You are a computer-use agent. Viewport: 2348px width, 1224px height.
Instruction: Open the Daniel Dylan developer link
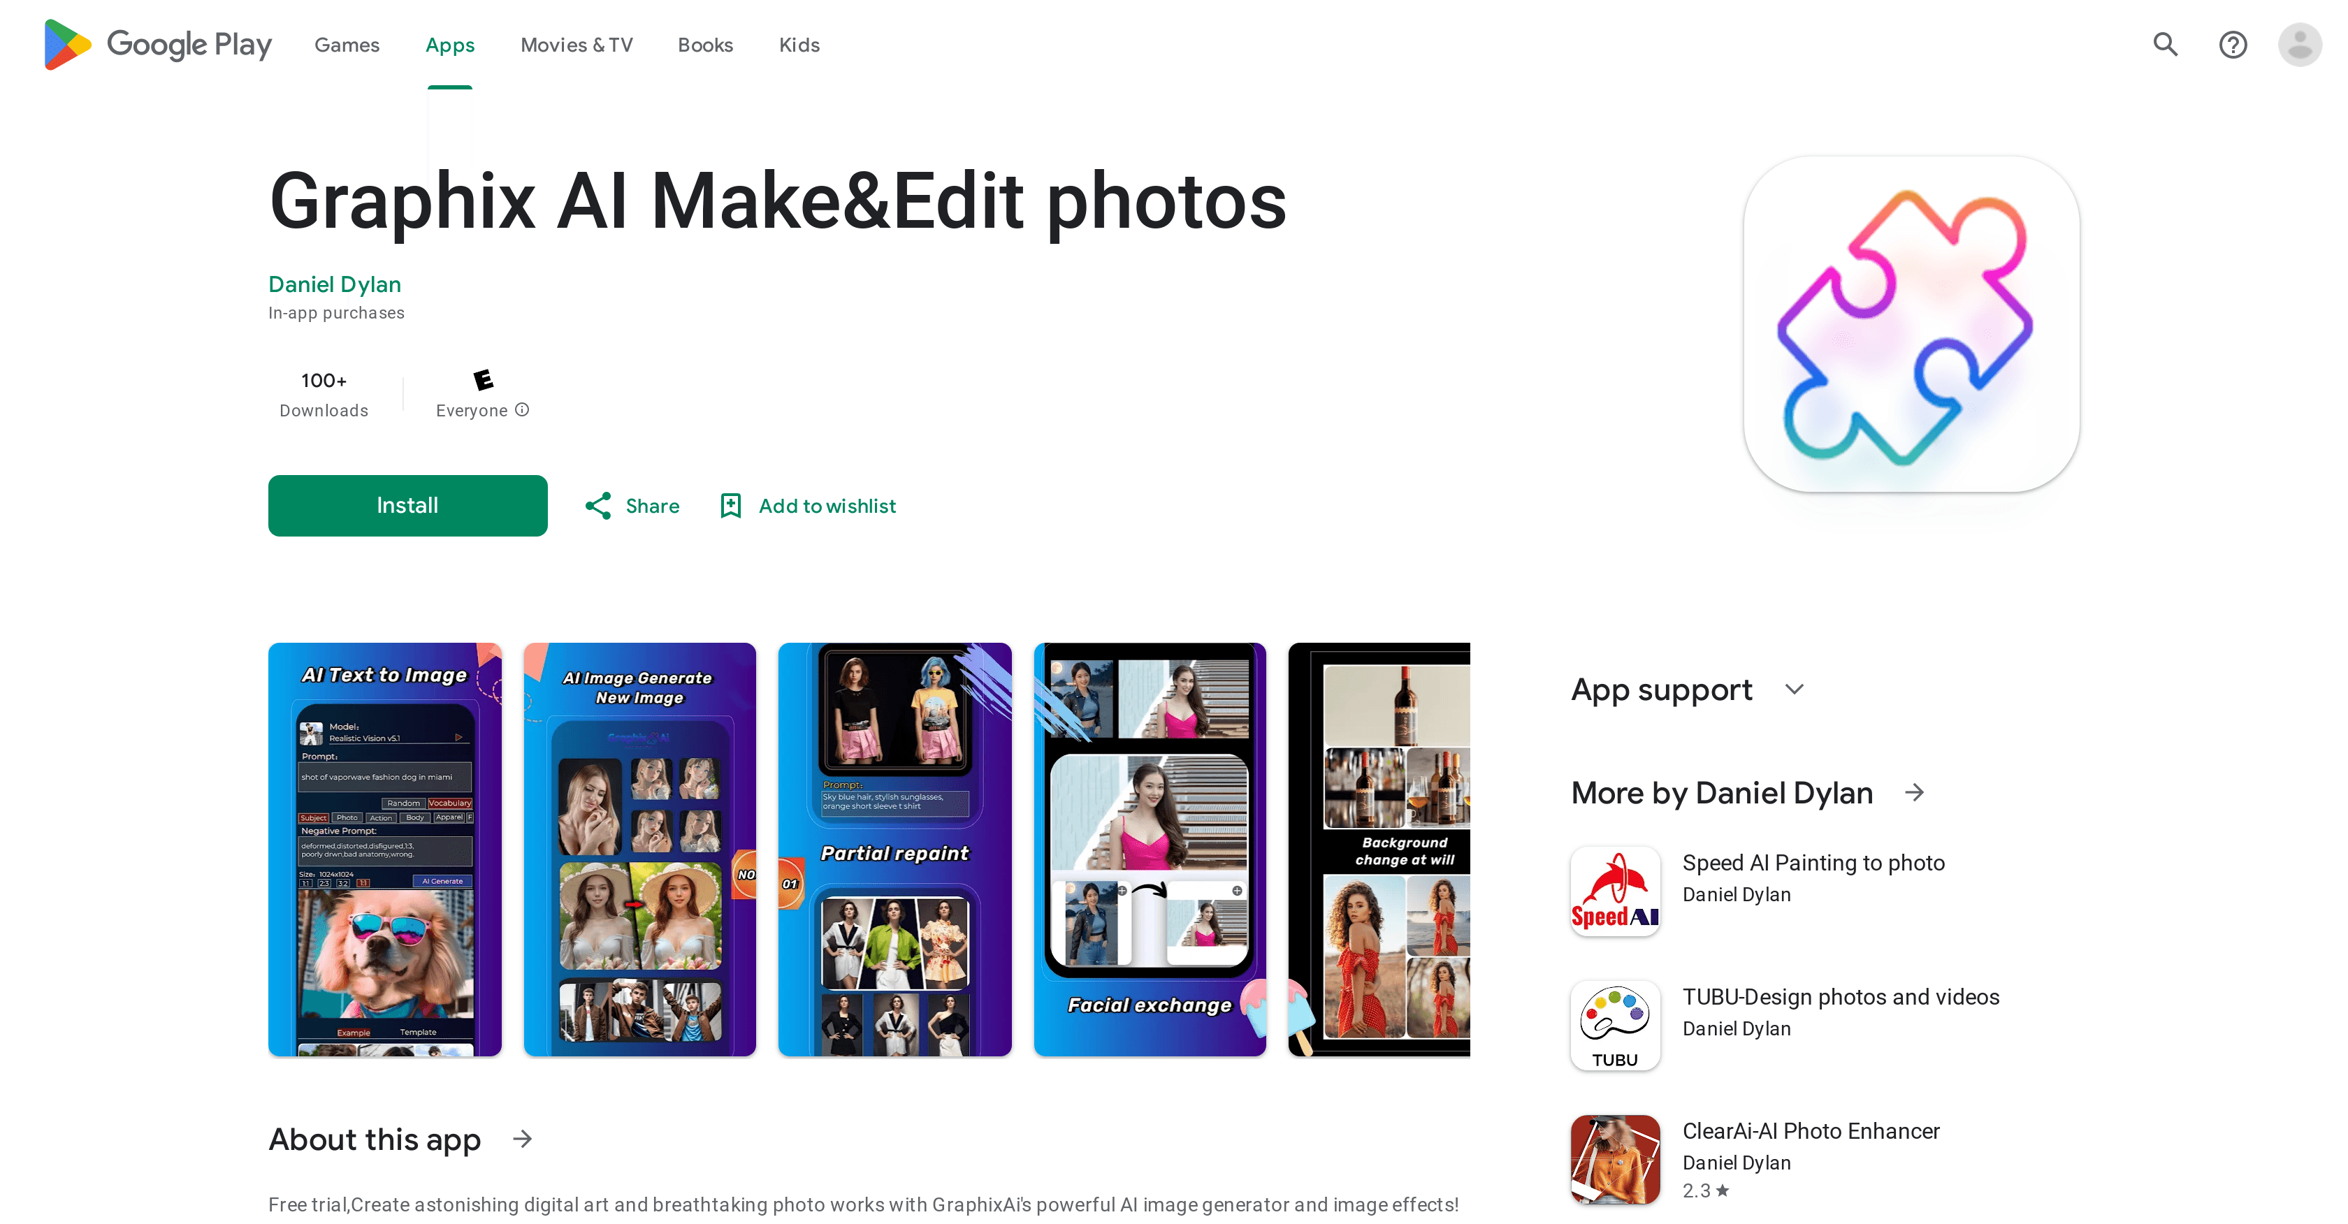335,284
